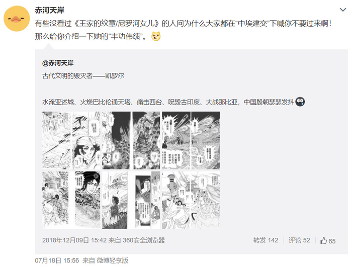Image resolution: width=352 pixels, height=269 pixels.
Task: Open the second manga thumbnail in the top row
Action: coord(131,140)
